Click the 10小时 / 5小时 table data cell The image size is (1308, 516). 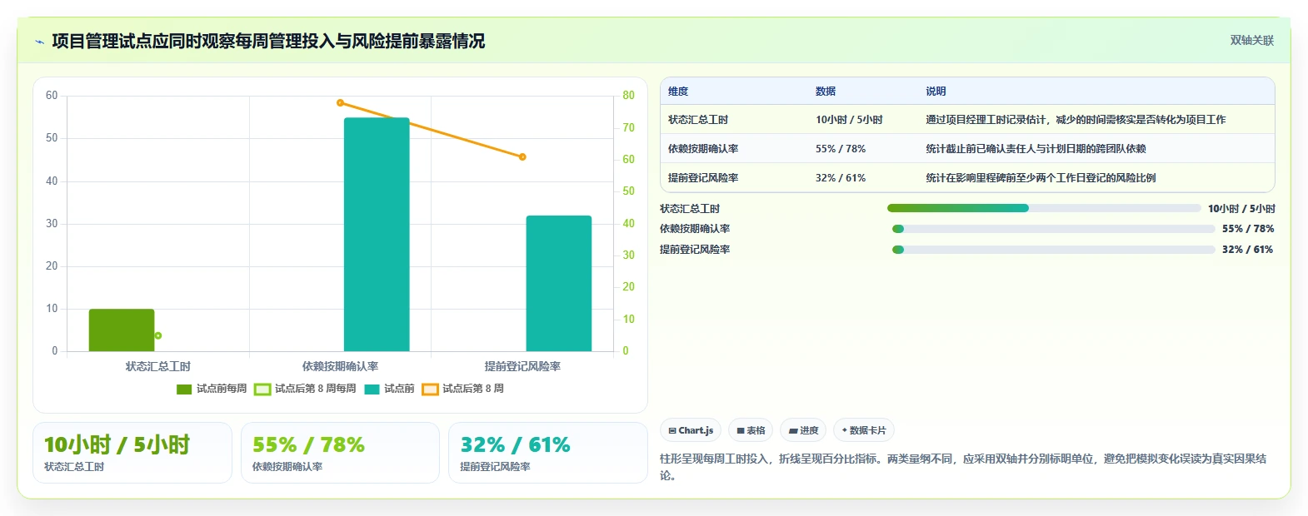pyautogui.click(x=849, y=120)
